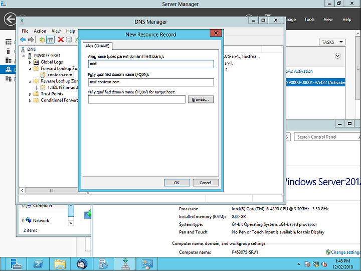
Task: Open Thunderbird from the taskbar
Action: click(x=82, y=264)
